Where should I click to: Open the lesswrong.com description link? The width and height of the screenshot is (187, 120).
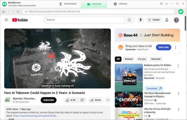click(36, 116)
